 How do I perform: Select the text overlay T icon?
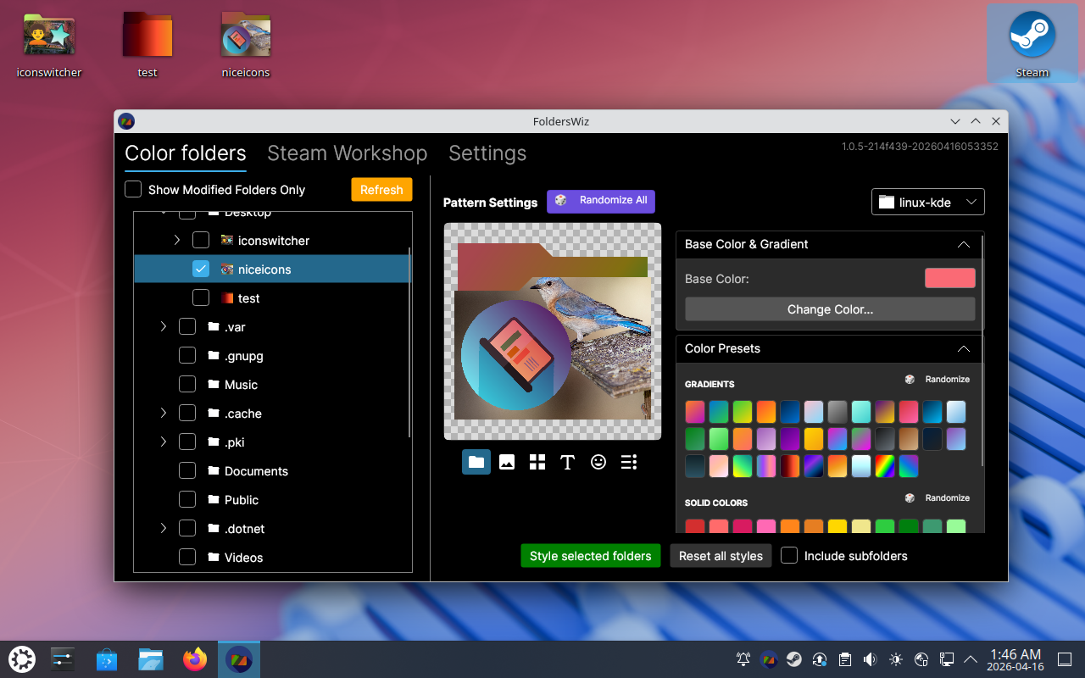(x=568, y=462)
